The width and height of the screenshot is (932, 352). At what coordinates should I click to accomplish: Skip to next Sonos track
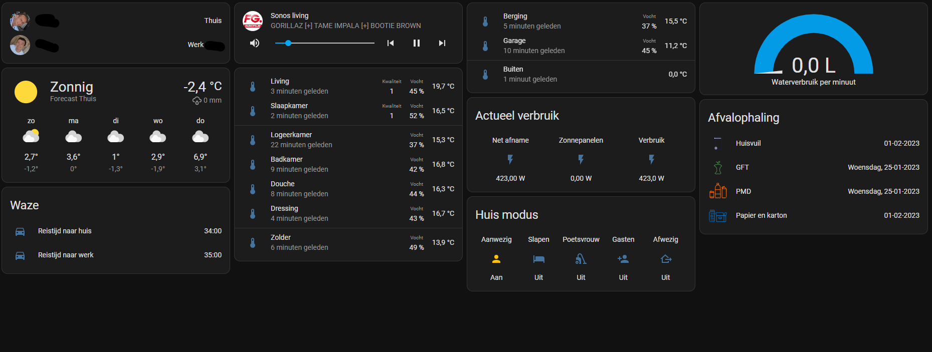click(442, 43)
